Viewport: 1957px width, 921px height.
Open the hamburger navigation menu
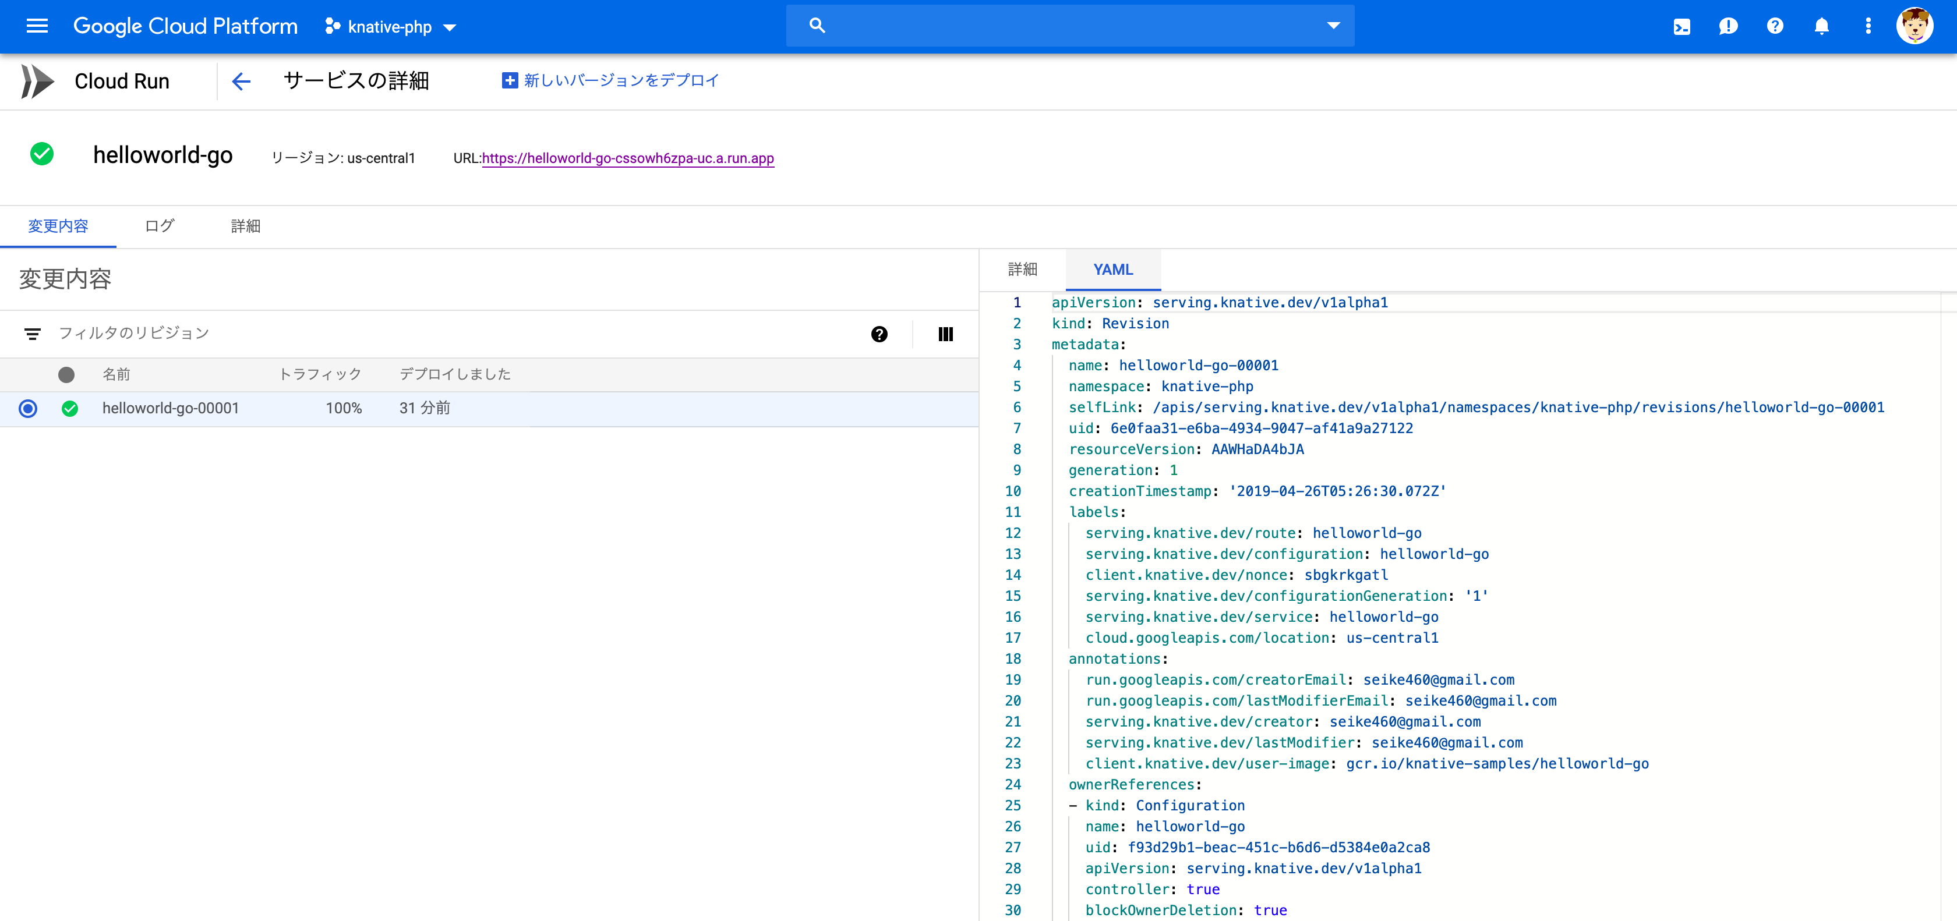coord(37,26)
